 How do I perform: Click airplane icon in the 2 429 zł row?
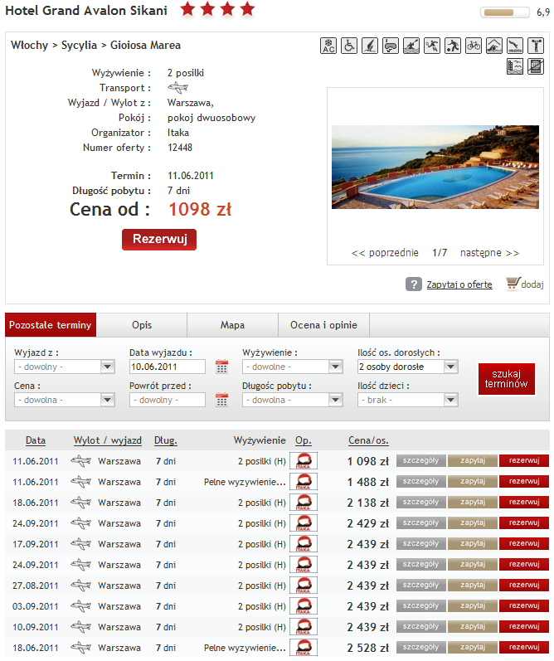[x=81, y=523]
